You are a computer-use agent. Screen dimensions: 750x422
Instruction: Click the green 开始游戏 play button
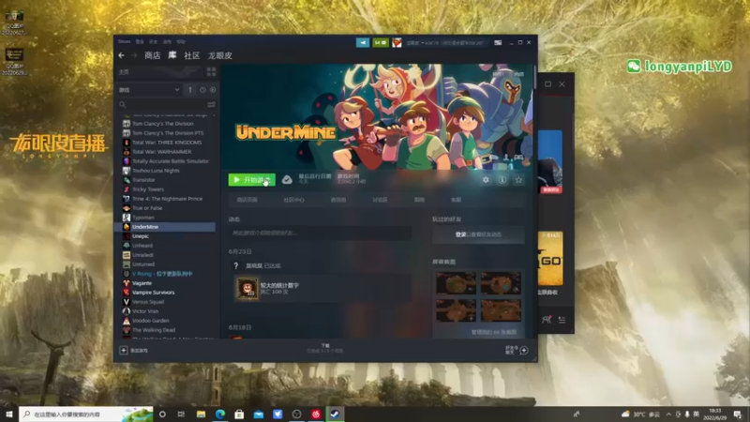(251, 180)
